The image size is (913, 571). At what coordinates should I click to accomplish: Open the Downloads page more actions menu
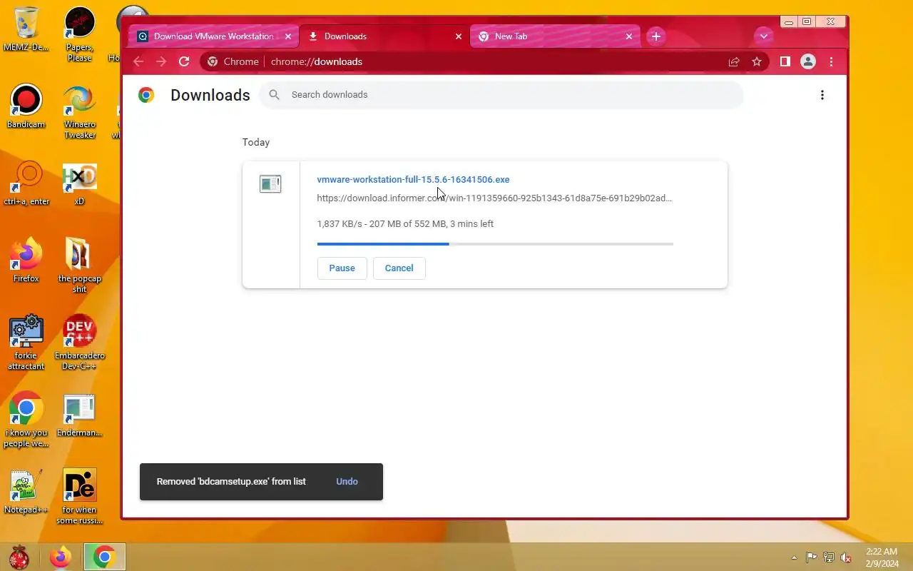pyautogui.click(x=822, y=95)
